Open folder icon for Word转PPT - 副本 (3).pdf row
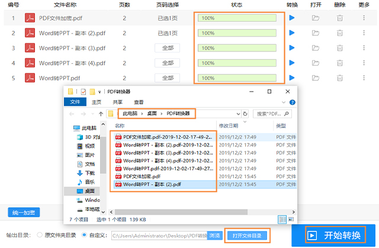This screenshot has width=379, height=248. pos(316,48)
